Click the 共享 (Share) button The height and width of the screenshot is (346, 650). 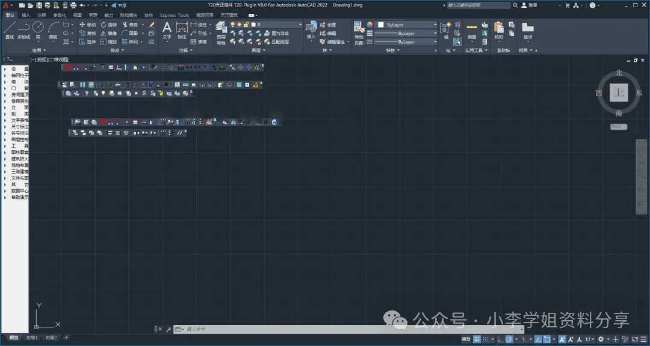click(x=119, y=5)
